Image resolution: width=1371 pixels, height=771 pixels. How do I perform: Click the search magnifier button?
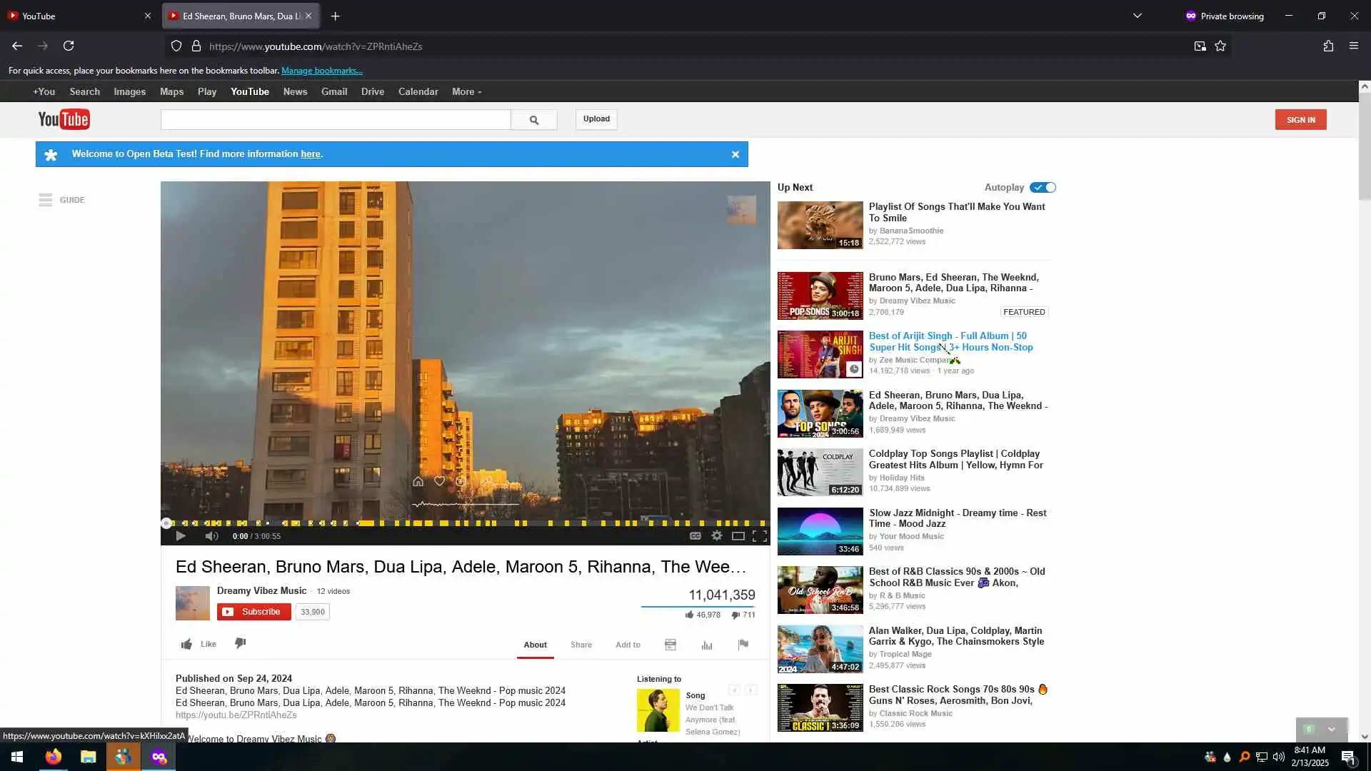tap(533, 120)
